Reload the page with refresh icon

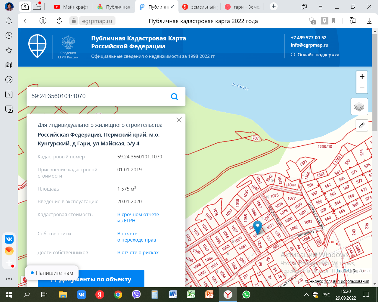59,21
